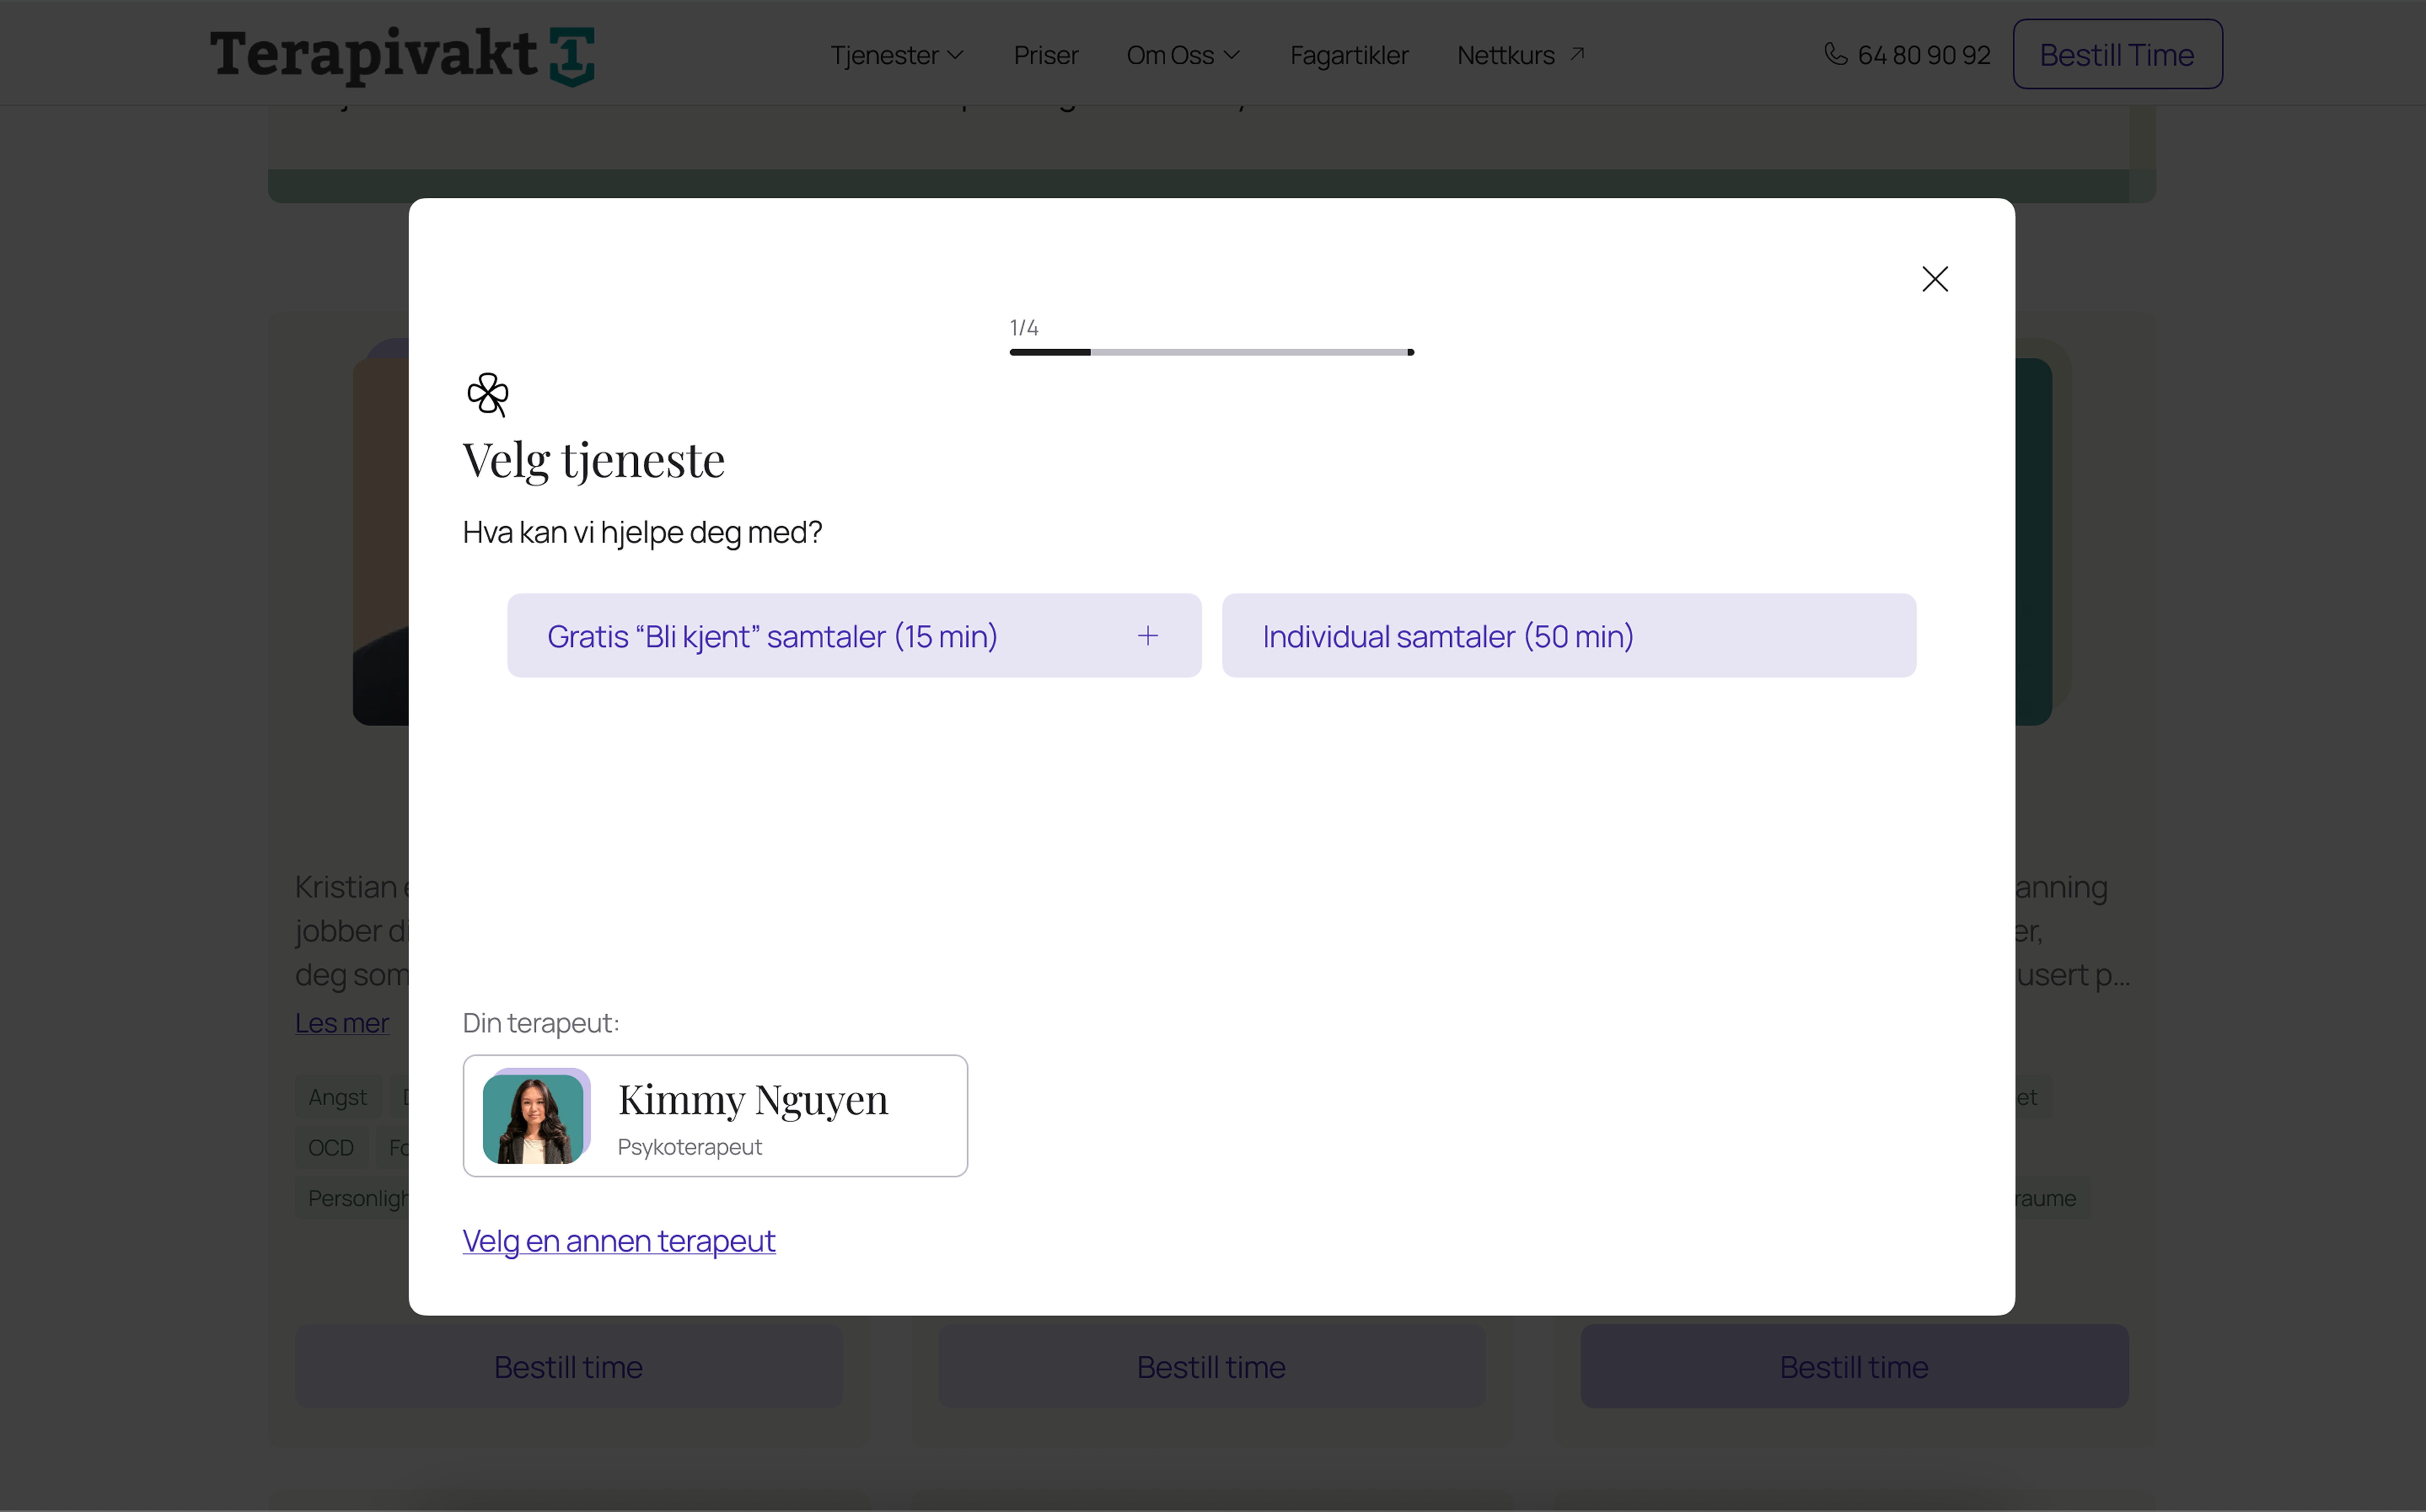
Task: Click the Om Oss chevron arrow
Action: point(1231,55)
